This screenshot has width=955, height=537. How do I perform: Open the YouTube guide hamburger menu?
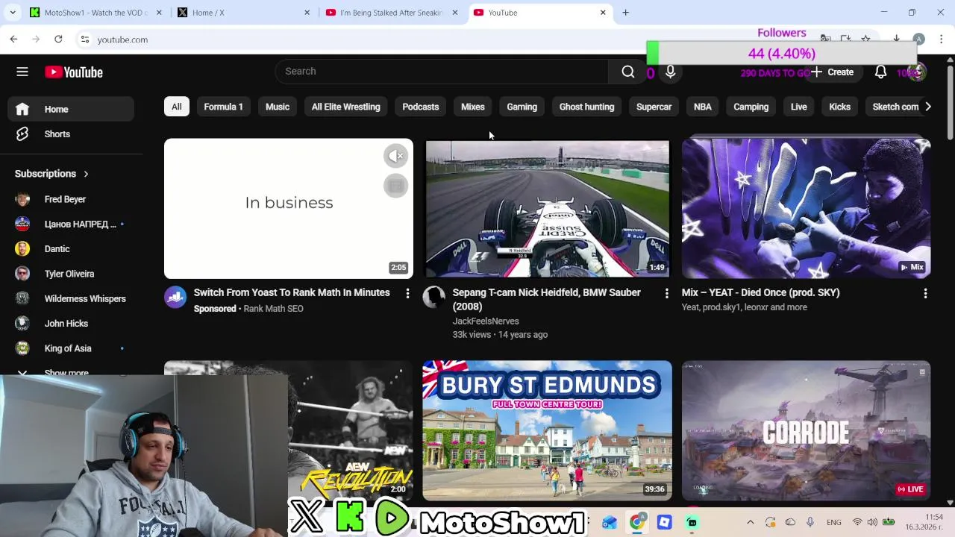22,72
